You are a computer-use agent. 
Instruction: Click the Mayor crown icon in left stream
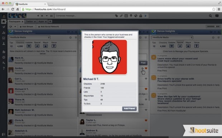(x=45, y=46)
